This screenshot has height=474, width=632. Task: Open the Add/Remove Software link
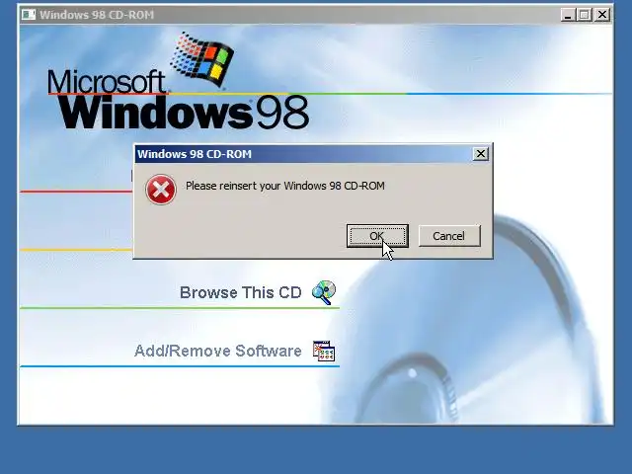(x=217, y=352)
